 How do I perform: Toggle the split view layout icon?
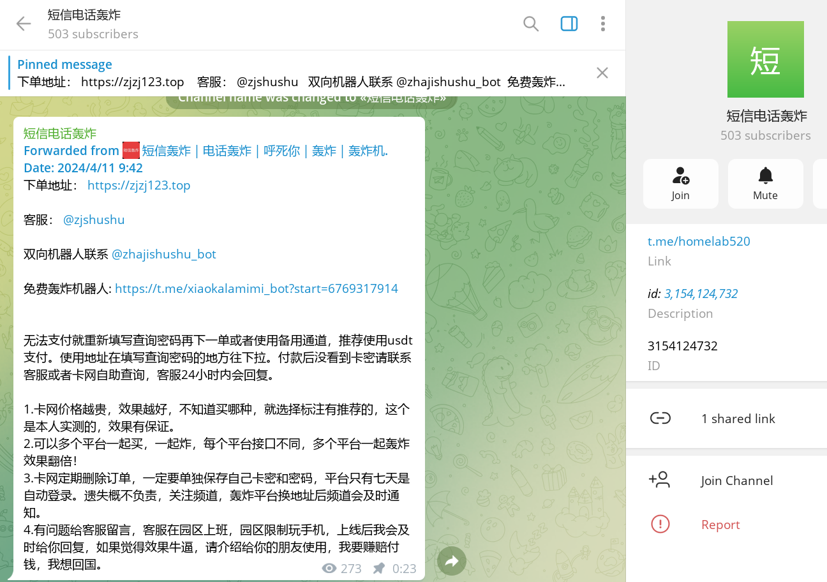[x=569, y=24]
